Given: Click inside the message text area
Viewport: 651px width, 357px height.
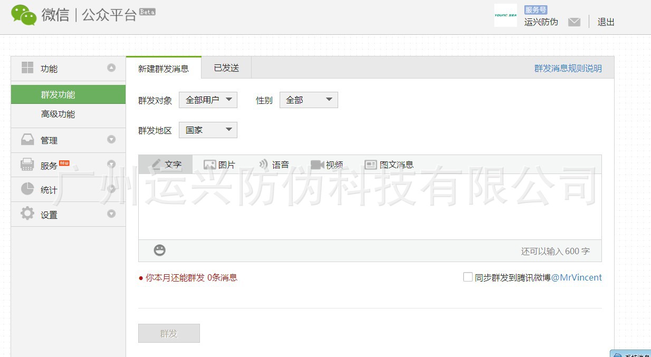Looking at the screenshot, I should pos(369,208).
